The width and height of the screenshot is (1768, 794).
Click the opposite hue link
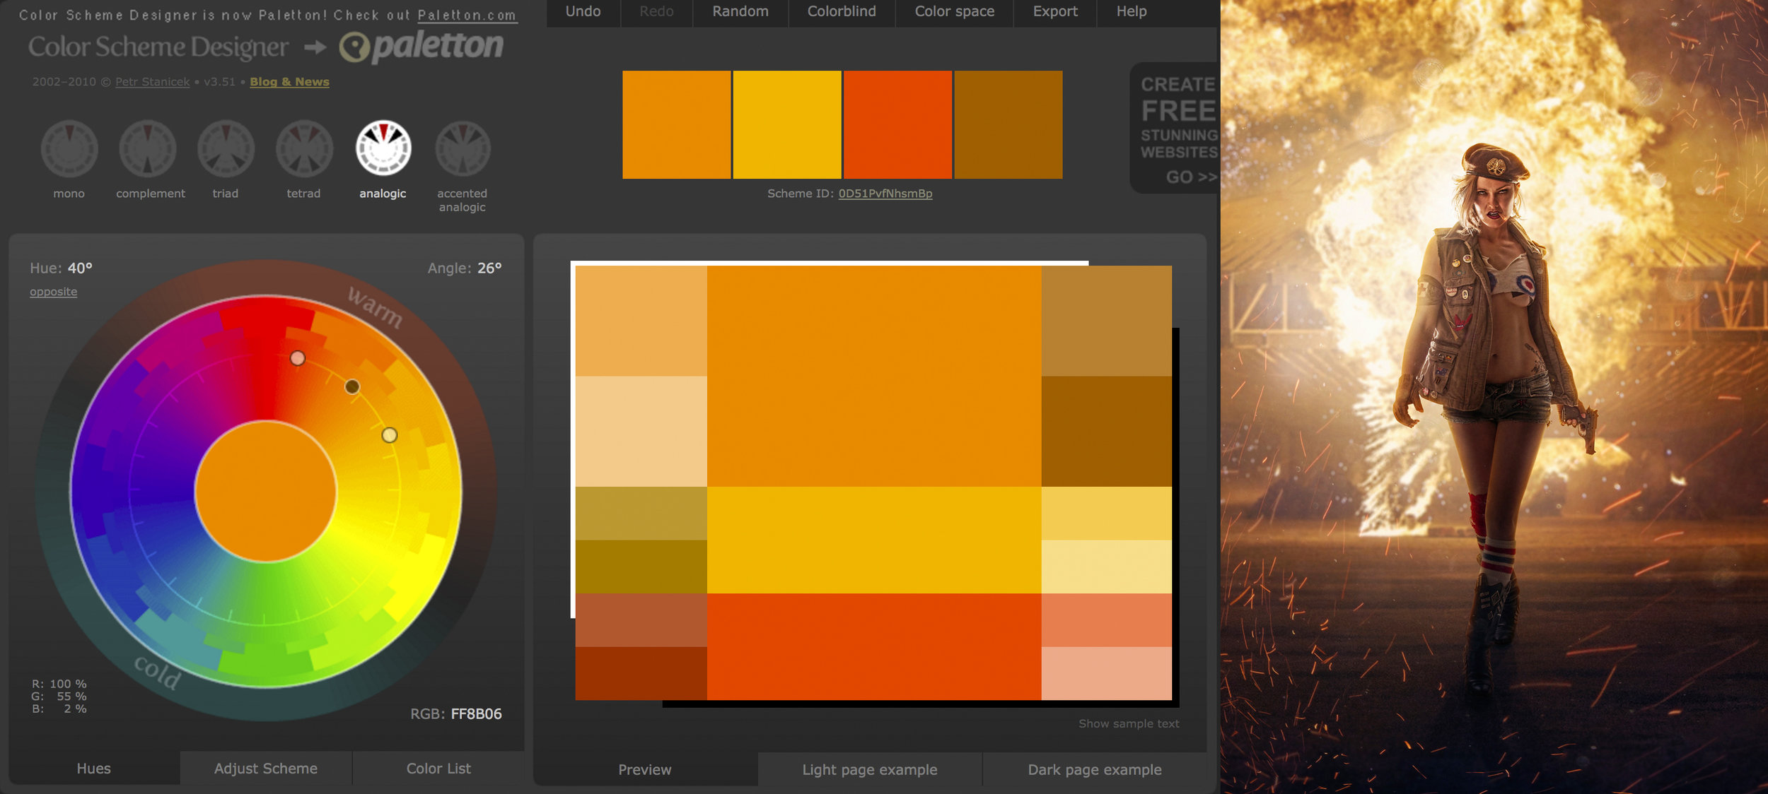[53, 292]
